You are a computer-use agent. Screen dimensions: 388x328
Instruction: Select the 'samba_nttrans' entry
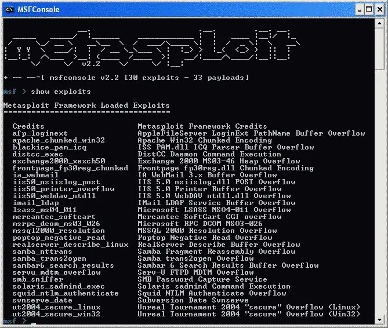pyautogui.click(x=42, y=252)
